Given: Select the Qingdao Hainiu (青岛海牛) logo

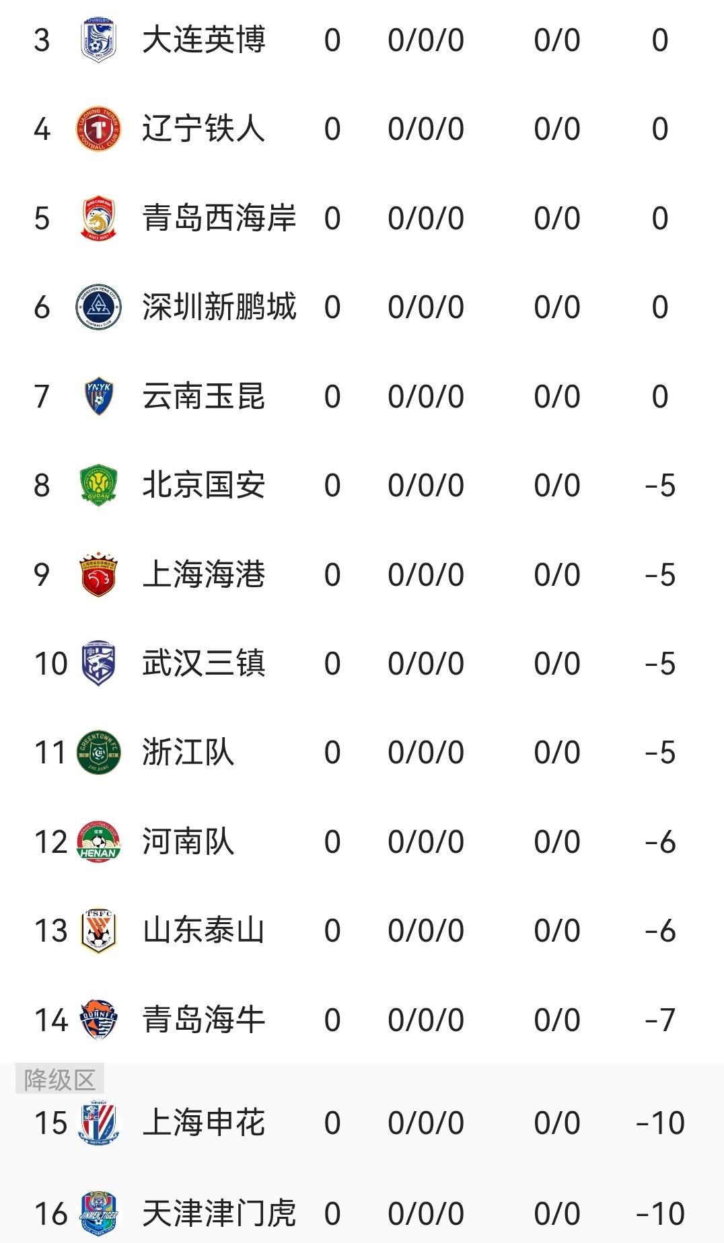Looking at the screenshot, I should 98,1020.
